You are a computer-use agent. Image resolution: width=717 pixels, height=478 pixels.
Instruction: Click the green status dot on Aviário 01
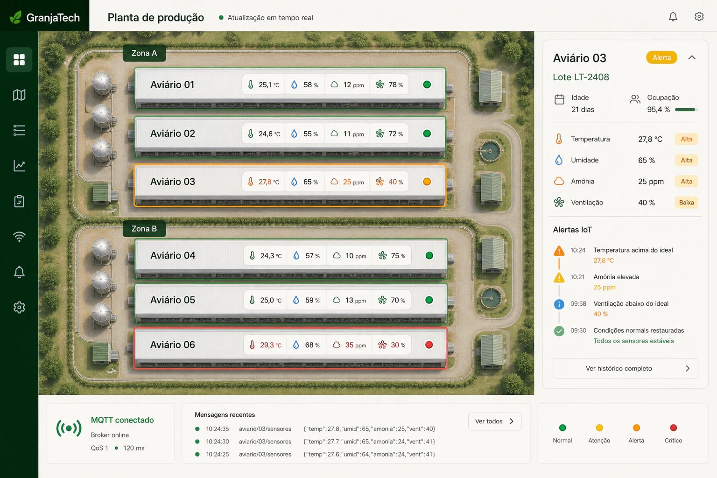427,84
